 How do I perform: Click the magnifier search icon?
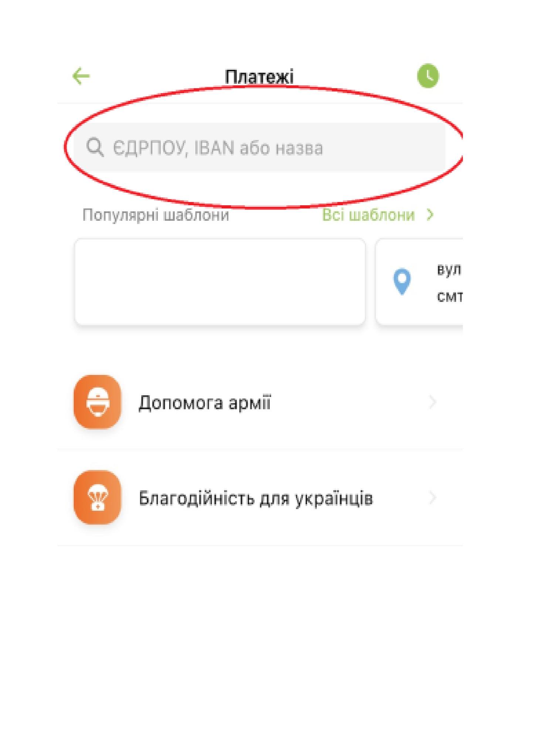[x=95, y=147]
